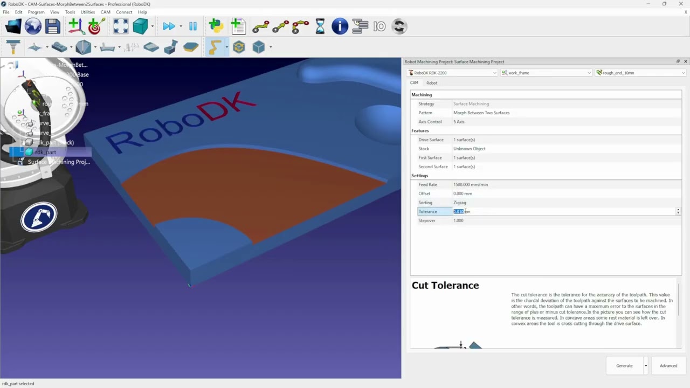Open the RoboDK RDK-2200 robot dropdown
The height and width of the screenshot is (388, 690).
click(x=452, y=73)
